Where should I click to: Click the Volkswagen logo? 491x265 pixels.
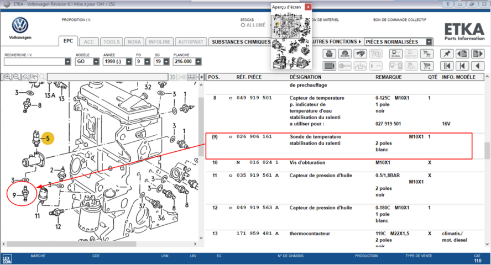[20, 25]
